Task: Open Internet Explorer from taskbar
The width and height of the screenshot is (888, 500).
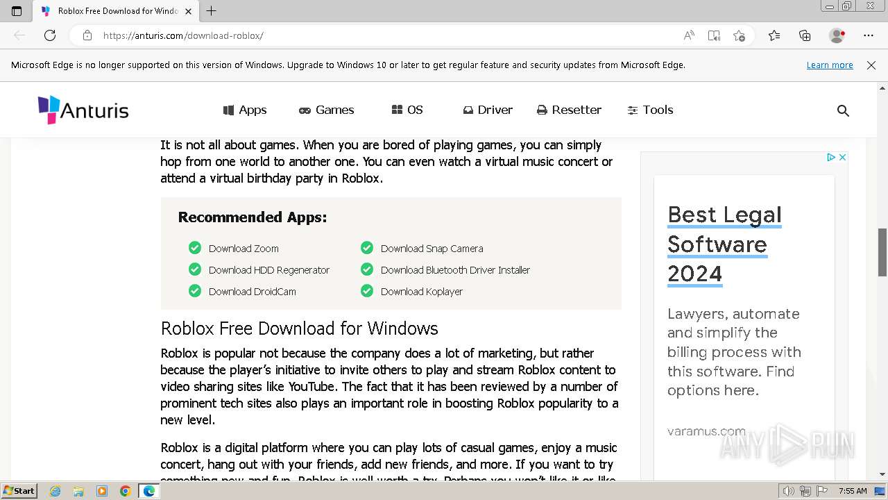Action: coord(55,491)
